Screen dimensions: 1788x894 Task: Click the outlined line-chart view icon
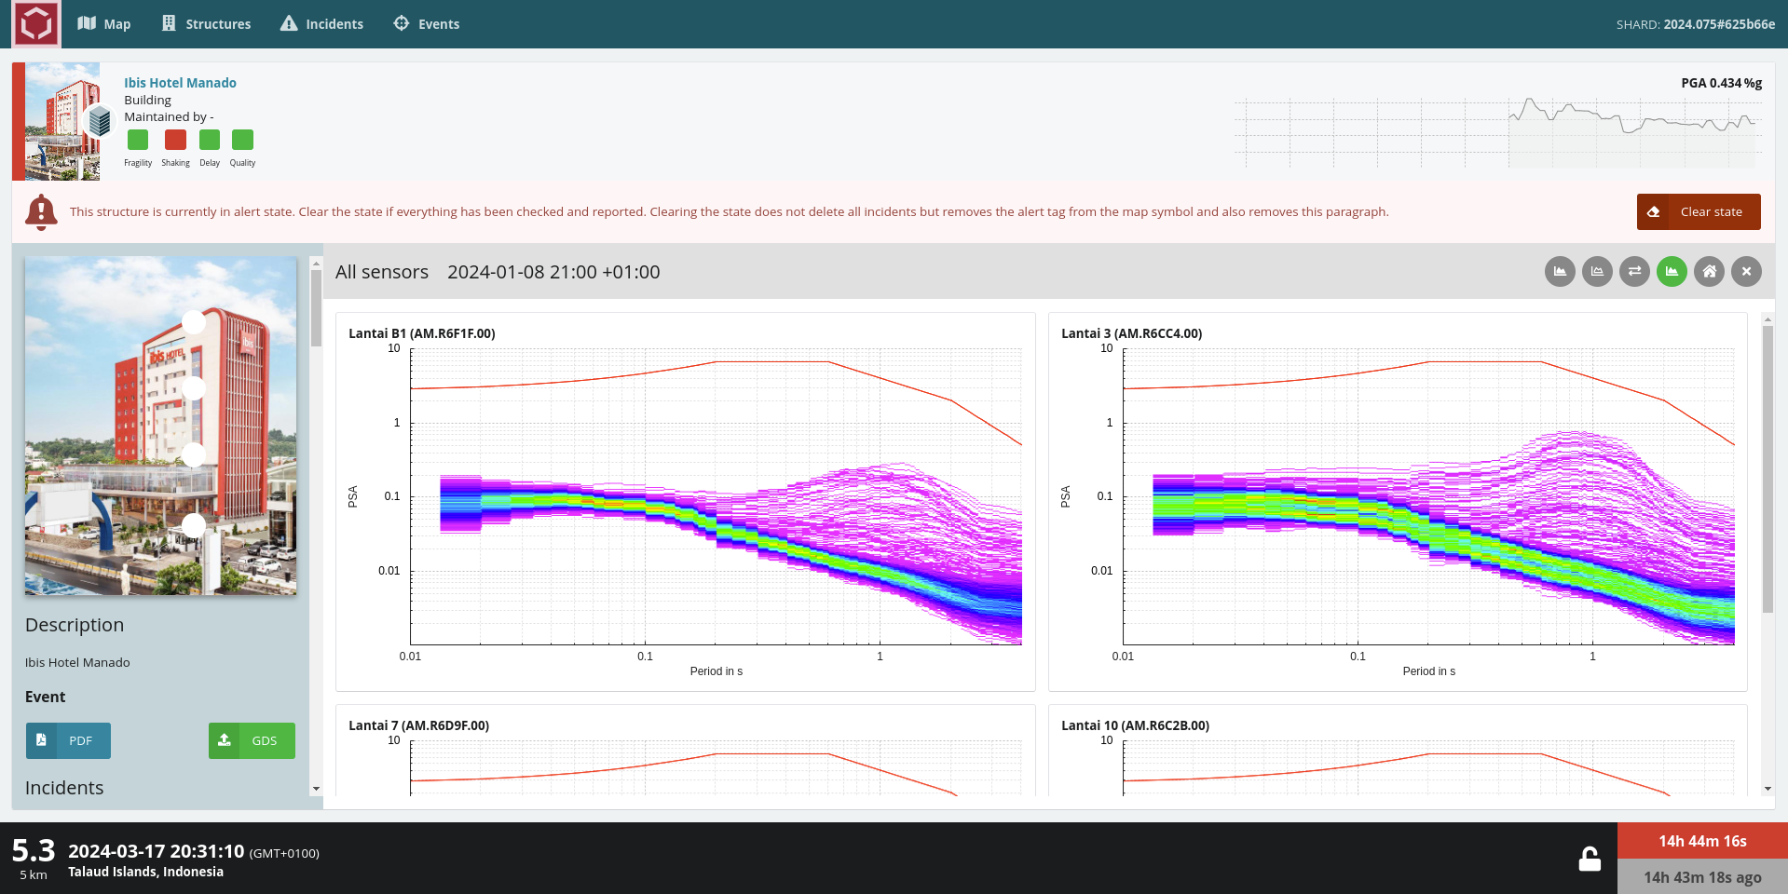pos(1597,272)
